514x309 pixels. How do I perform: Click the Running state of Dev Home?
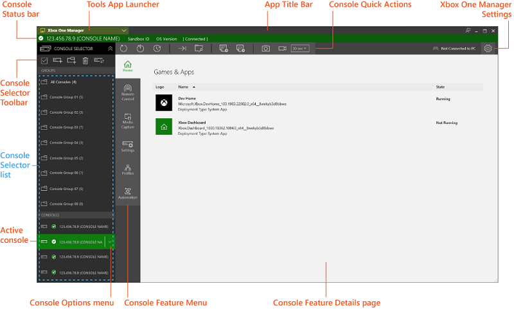point(443,99)
